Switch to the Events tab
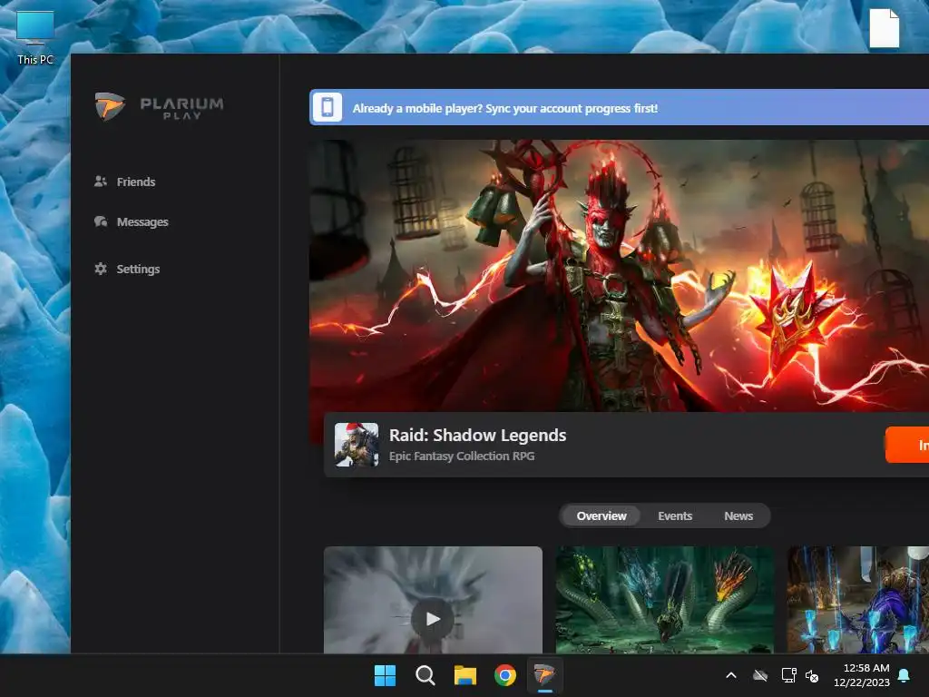The image size is (929, 697). (x=675, y=515)
